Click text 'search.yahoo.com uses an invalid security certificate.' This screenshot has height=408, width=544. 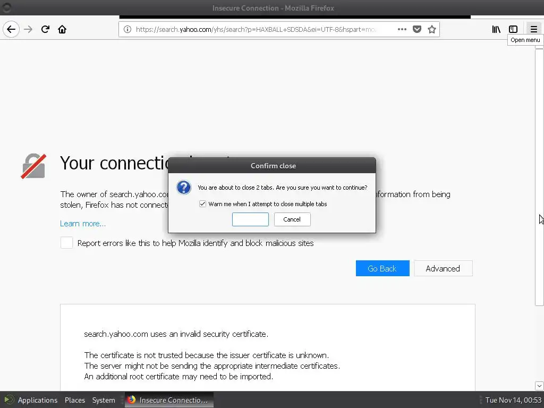176,334
